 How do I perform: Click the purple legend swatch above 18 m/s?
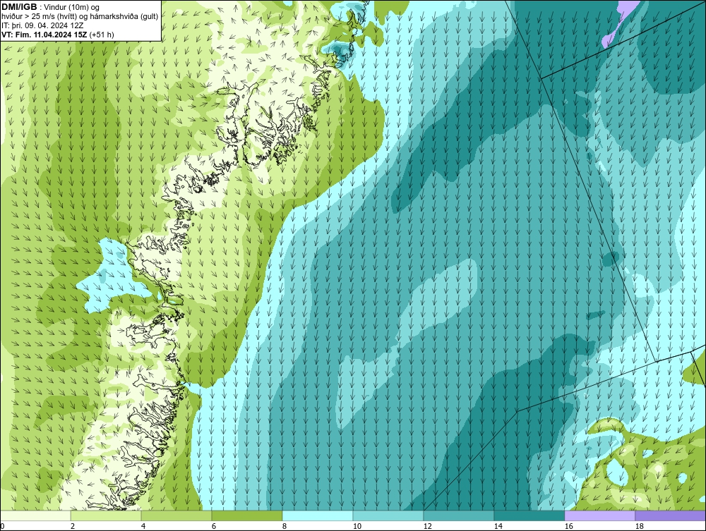(671, 515)
